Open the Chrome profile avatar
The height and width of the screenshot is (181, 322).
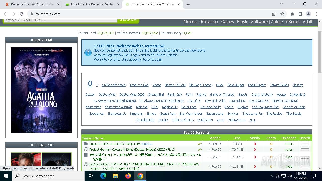(x=308, y=14)
